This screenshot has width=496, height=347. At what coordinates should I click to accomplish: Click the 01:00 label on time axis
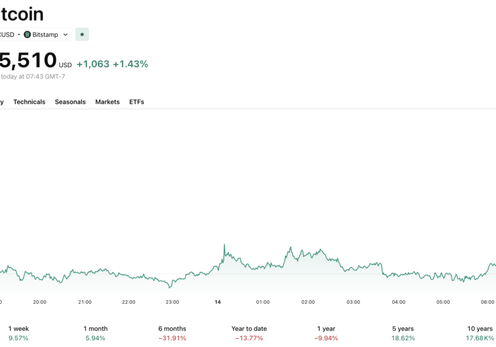pyautogui.click(x=262, y=302)
